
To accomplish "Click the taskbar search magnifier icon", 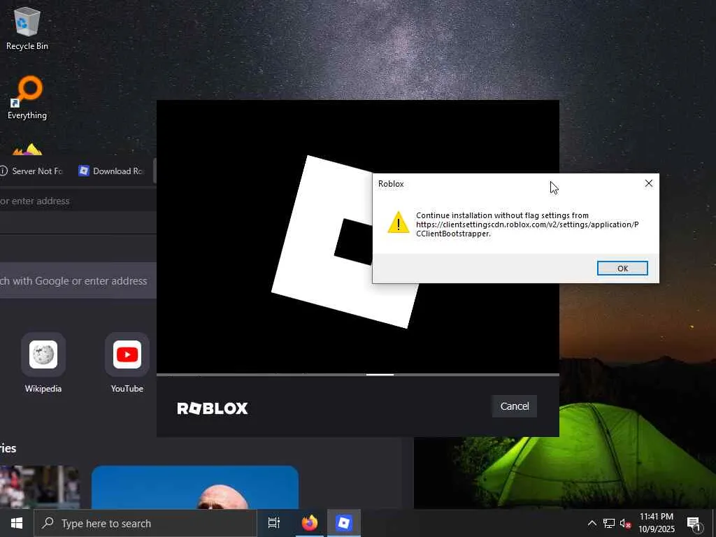I will [x=48, y=523].
